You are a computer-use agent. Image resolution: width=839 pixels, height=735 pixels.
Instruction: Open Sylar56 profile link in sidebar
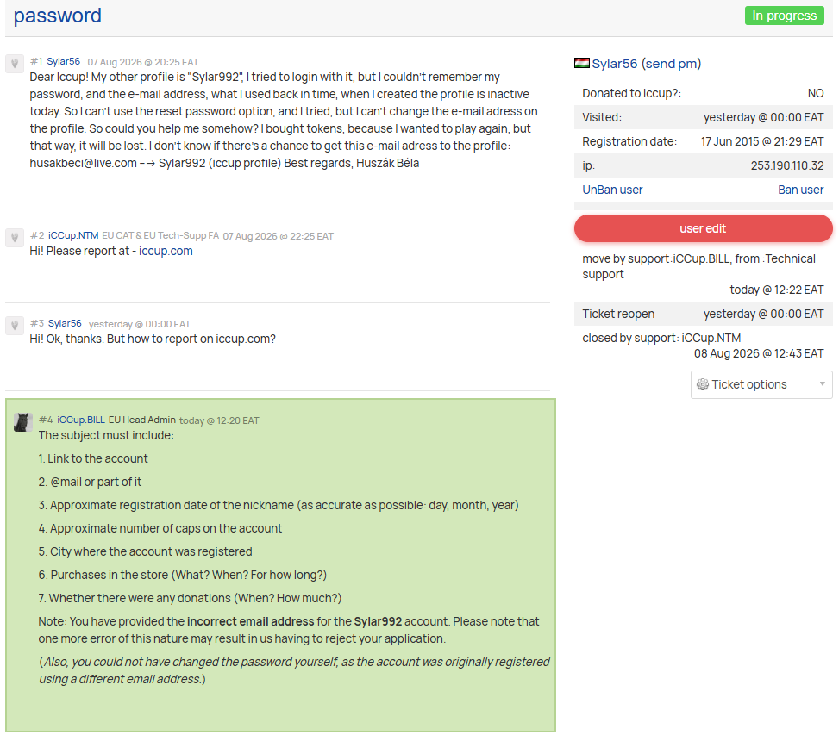click(614, 64)
